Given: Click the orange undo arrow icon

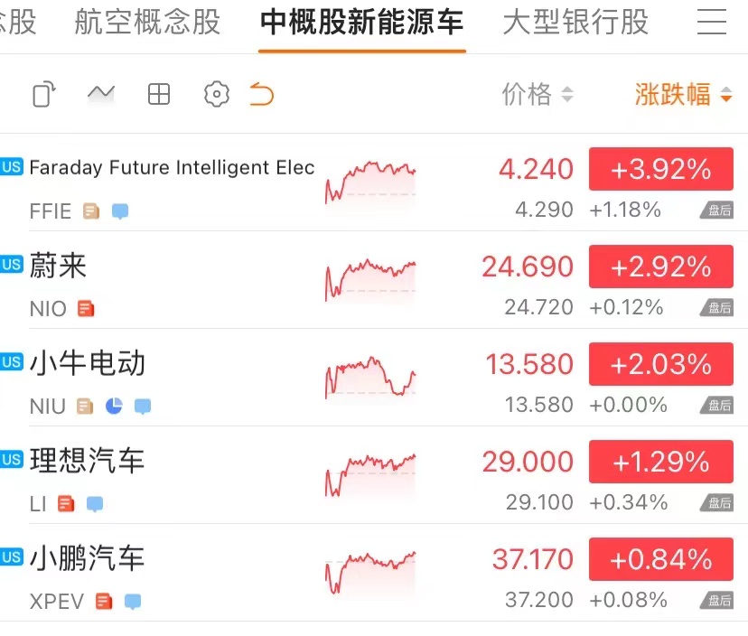Looking at the screenshot, I should click(x=262, y=94).
